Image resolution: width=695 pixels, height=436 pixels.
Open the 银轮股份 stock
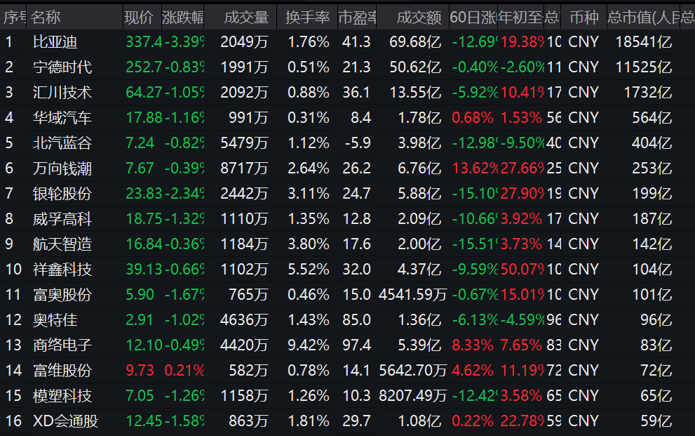coord(62,194)
